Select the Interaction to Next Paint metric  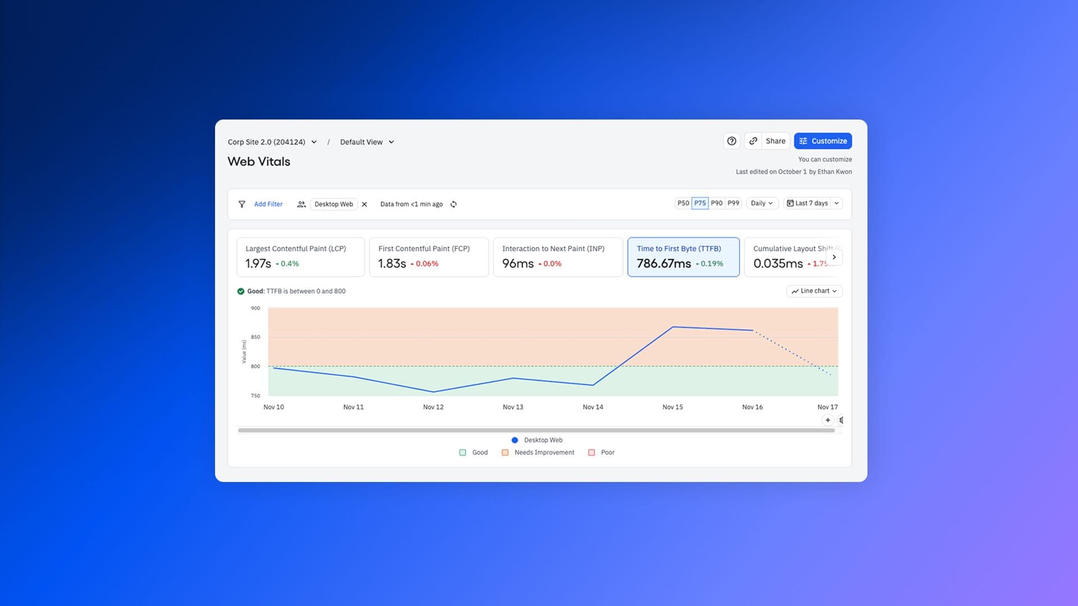[558, 256]
